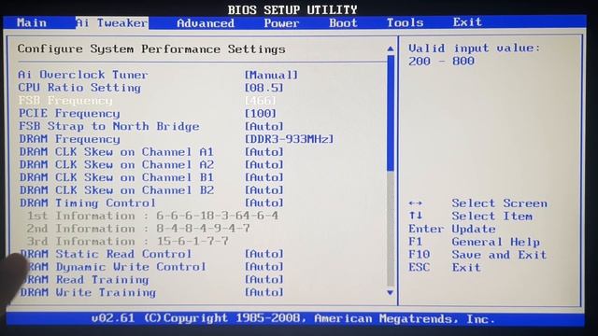Select the Exit tab
Image resolution: width=598 pixels, height=336 pixels.
pos(467,22)
